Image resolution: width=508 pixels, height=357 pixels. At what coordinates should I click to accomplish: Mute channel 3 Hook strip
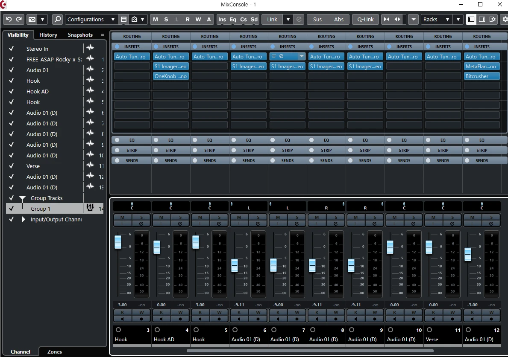coord(123,217)
